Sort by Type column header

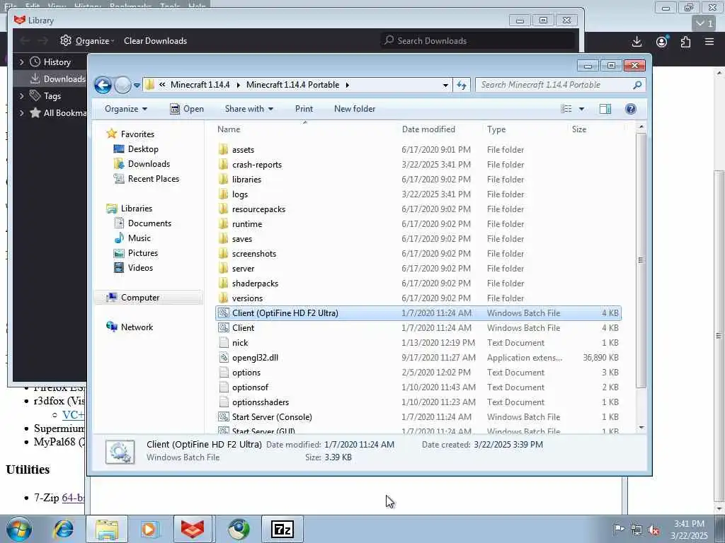(496, 129)
